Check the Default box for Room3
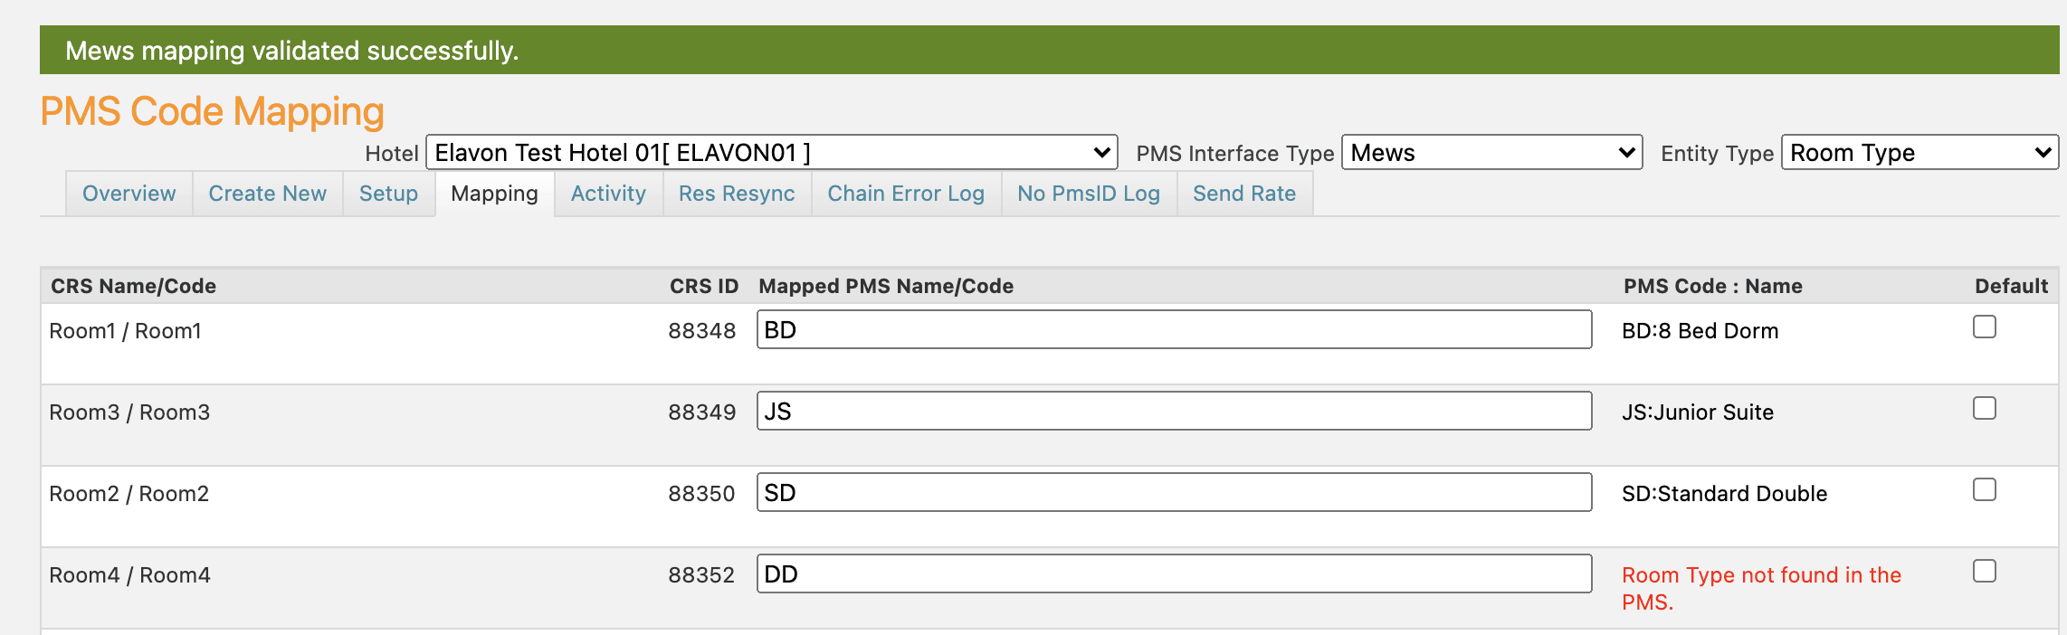Viewport: 2067px width, 635px height. (x=1984, y=409)
